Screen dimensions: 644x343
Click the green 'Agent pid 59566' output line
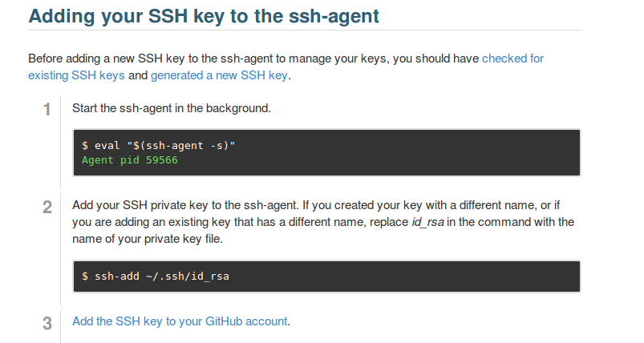pos(129,159)
